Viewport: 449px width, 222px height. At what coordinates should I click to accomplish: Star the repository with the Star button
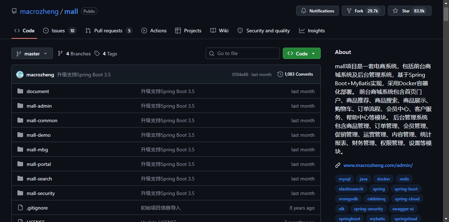410,11
